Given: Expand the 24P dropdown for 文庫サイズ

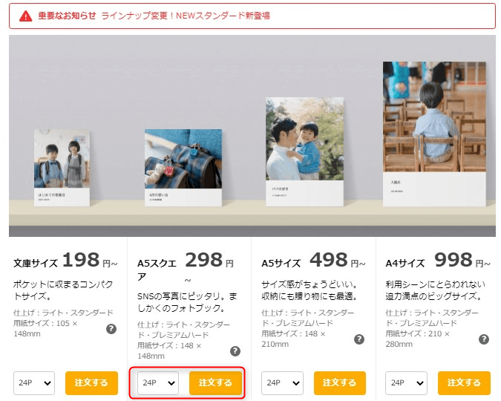Looking at the screenshot, I should (34, 382).
